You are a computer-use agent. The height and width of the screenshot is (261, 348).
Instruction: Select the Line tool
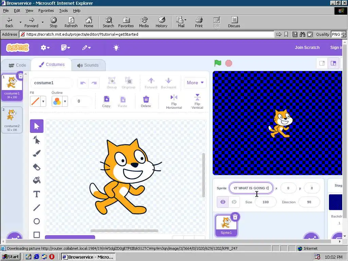37,208
